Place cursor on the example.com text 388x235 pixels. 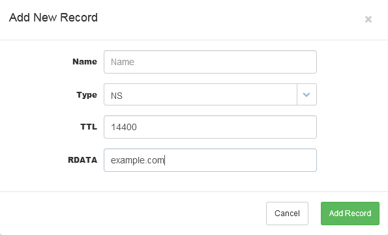tap(138, 160)
